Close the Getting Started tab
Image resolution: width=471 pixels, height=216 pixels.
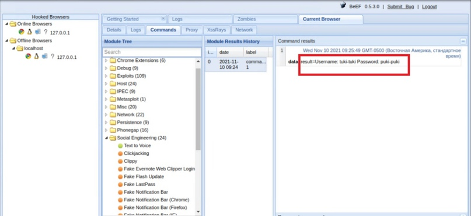pos(163,18)
